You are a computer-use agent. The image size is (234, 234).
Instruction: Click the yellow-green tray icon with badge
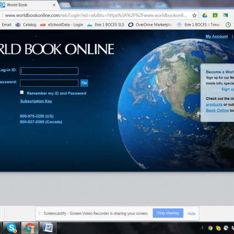coord(218,228)
